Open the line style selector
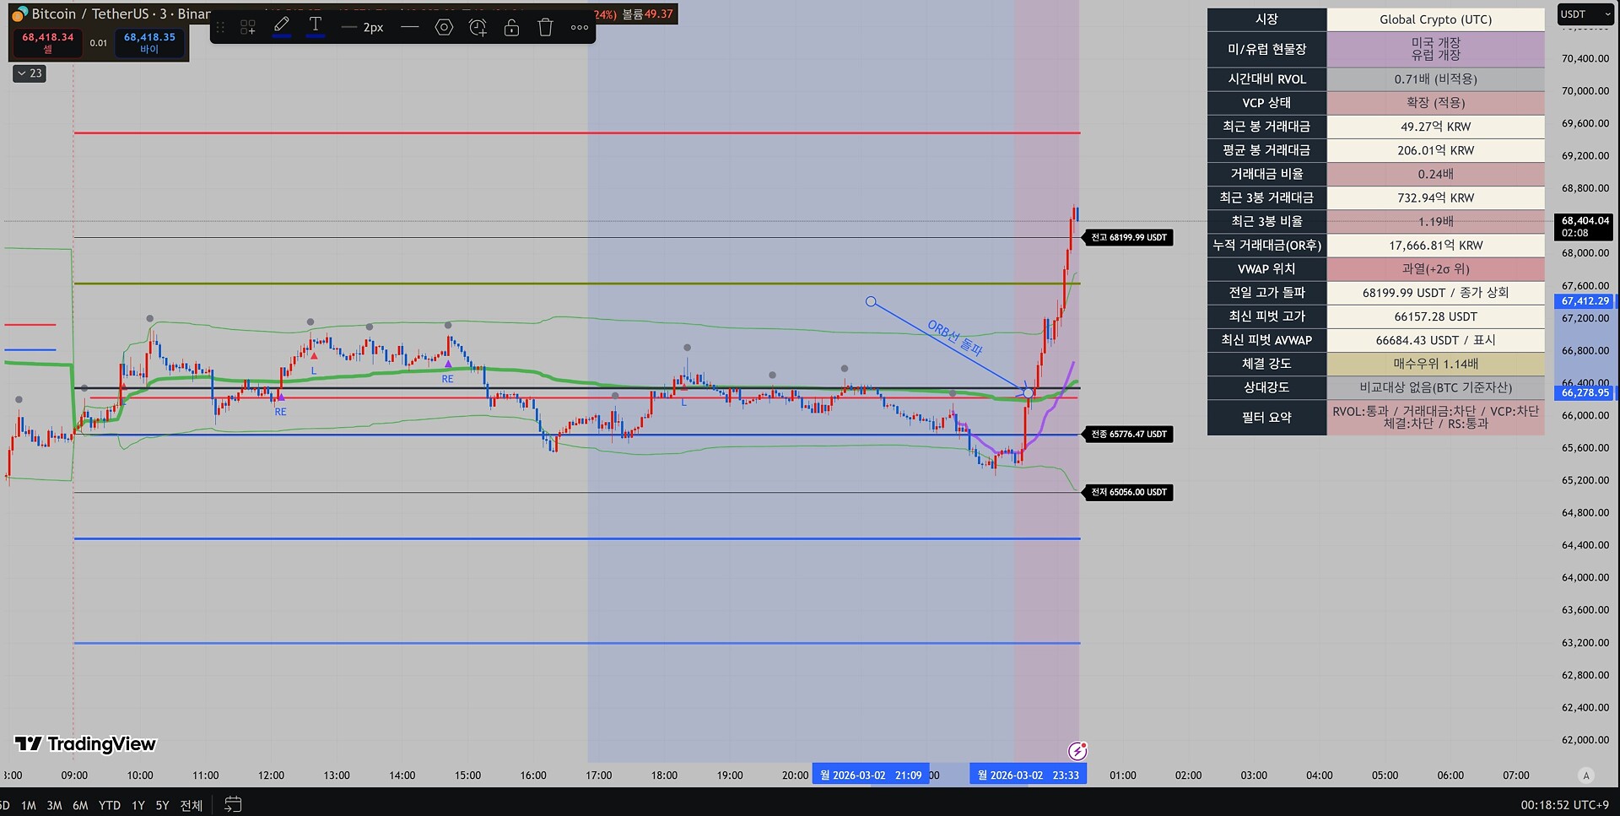This screenshot has height=816, width=1620. pyautogui.click(x=410, y=27)
